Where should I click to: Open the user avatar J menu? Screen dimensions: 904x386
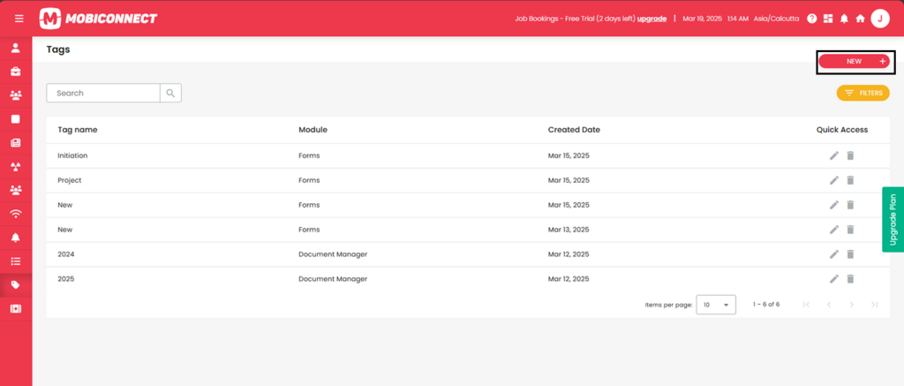point(880,19)
